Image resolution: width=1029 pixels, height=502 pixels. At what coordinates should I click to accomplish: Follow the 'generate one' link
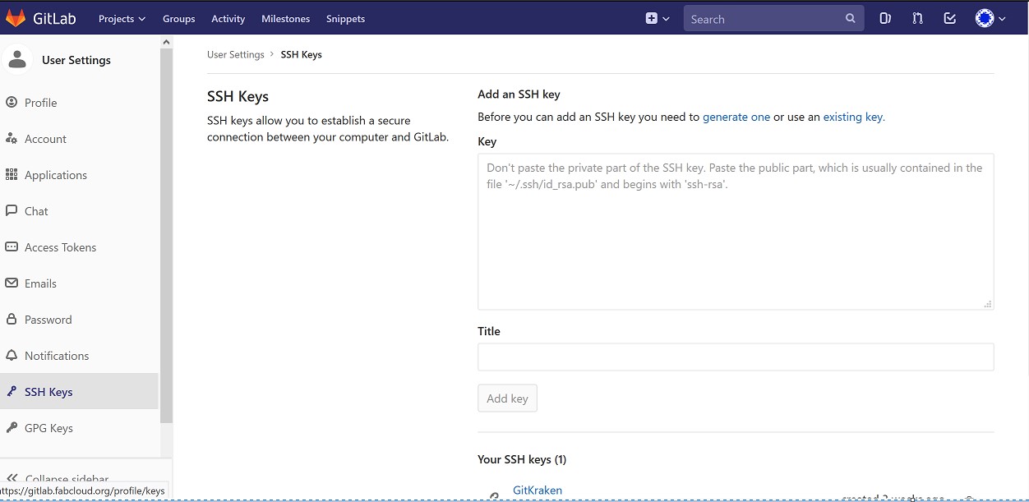(x=736, y=117)
